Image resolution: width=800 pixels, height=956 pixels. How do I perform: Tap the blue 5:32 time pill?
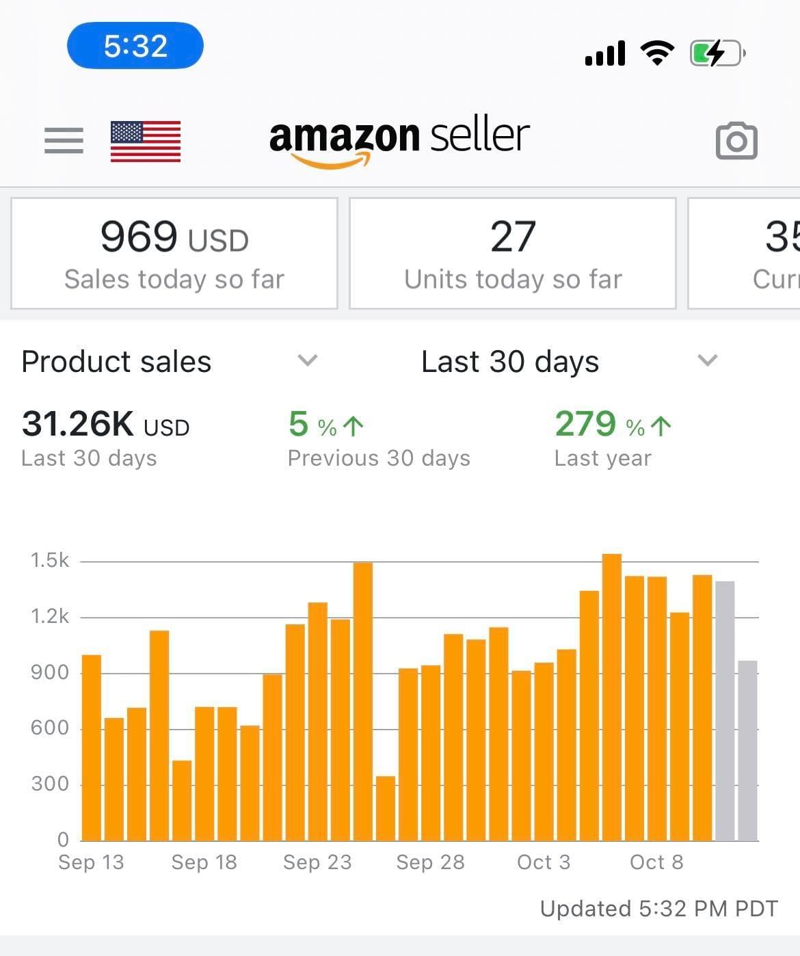coord(135,46)
